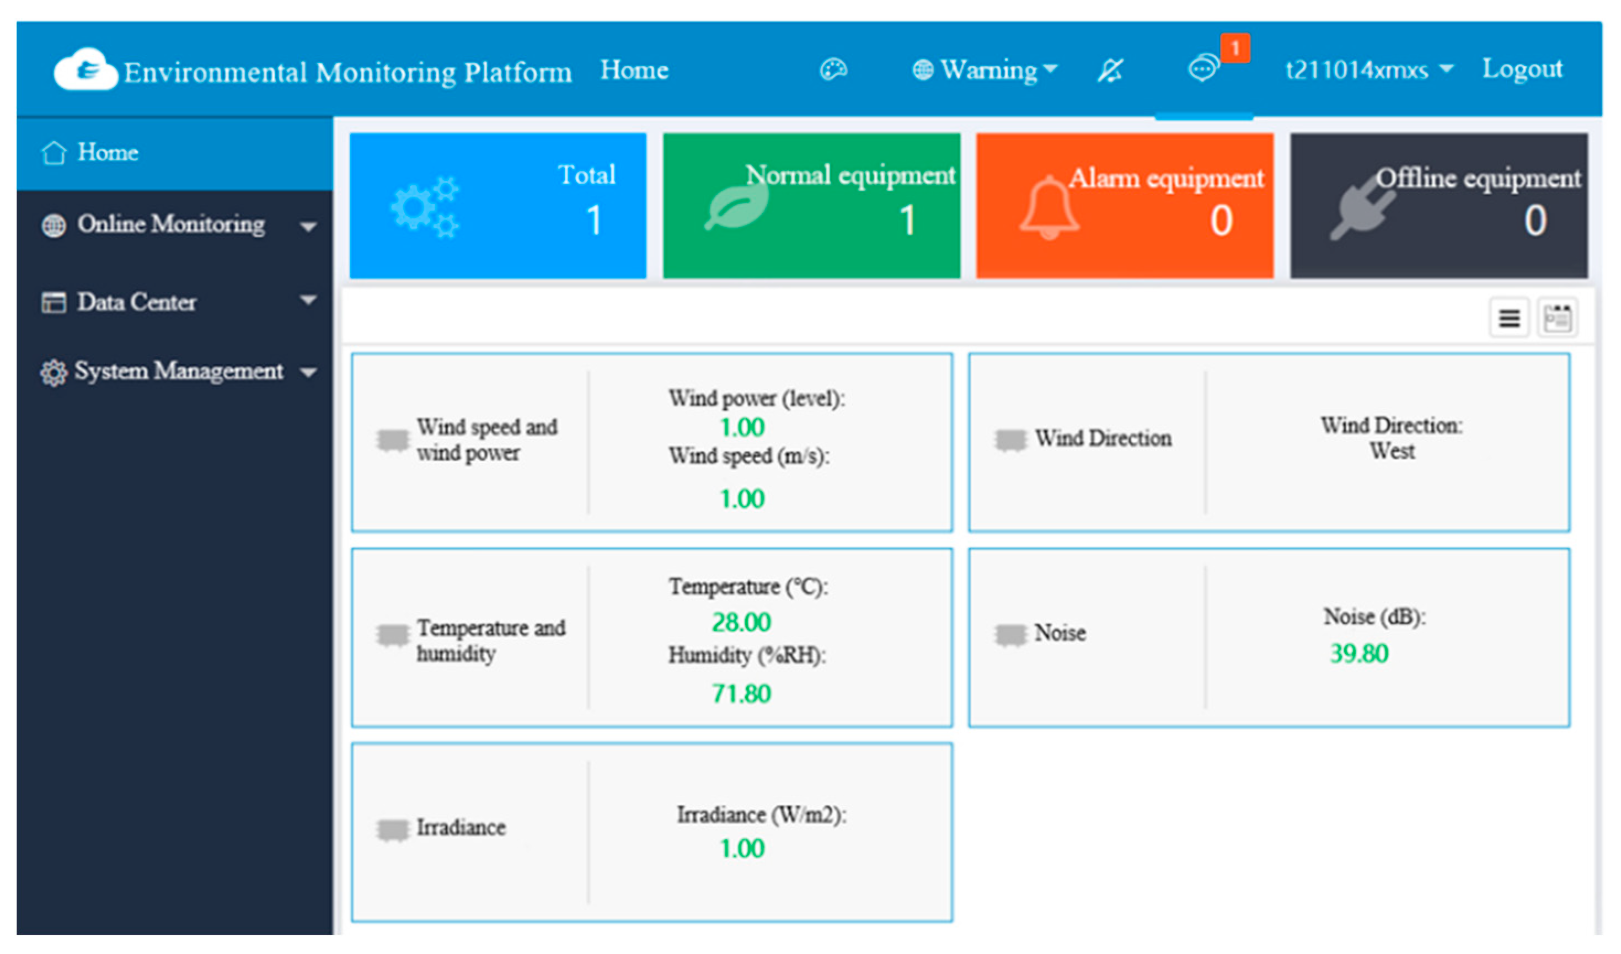The height and width of the screenshot is (954, 1621).
Task: Toggle the muted alarm bell icon
Action: 1110,70
